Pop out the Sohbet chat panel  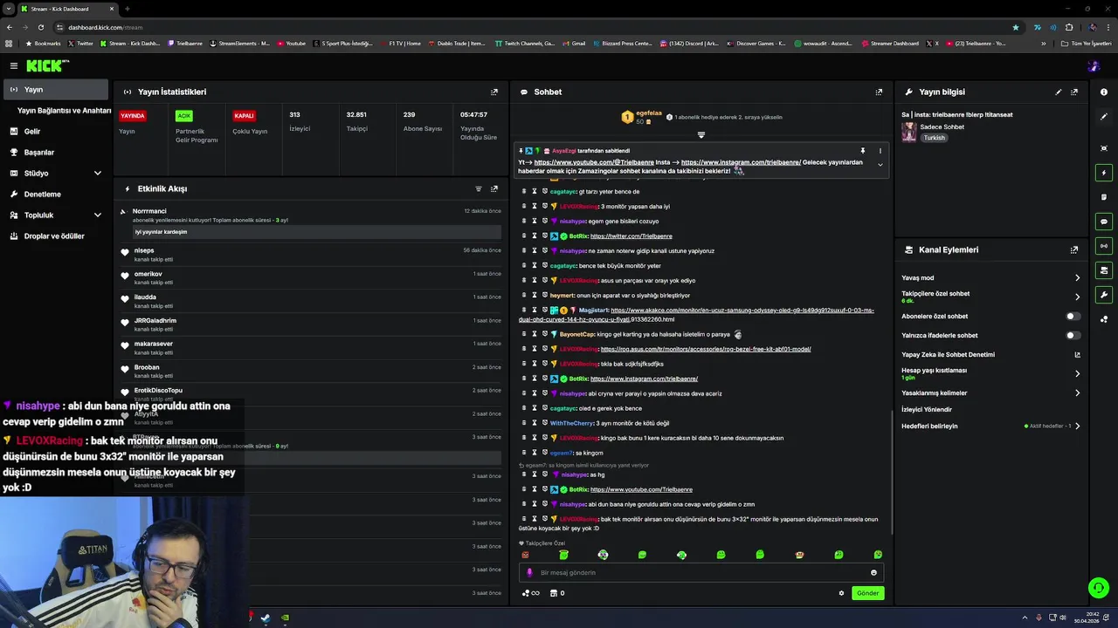tap(879, 92)
